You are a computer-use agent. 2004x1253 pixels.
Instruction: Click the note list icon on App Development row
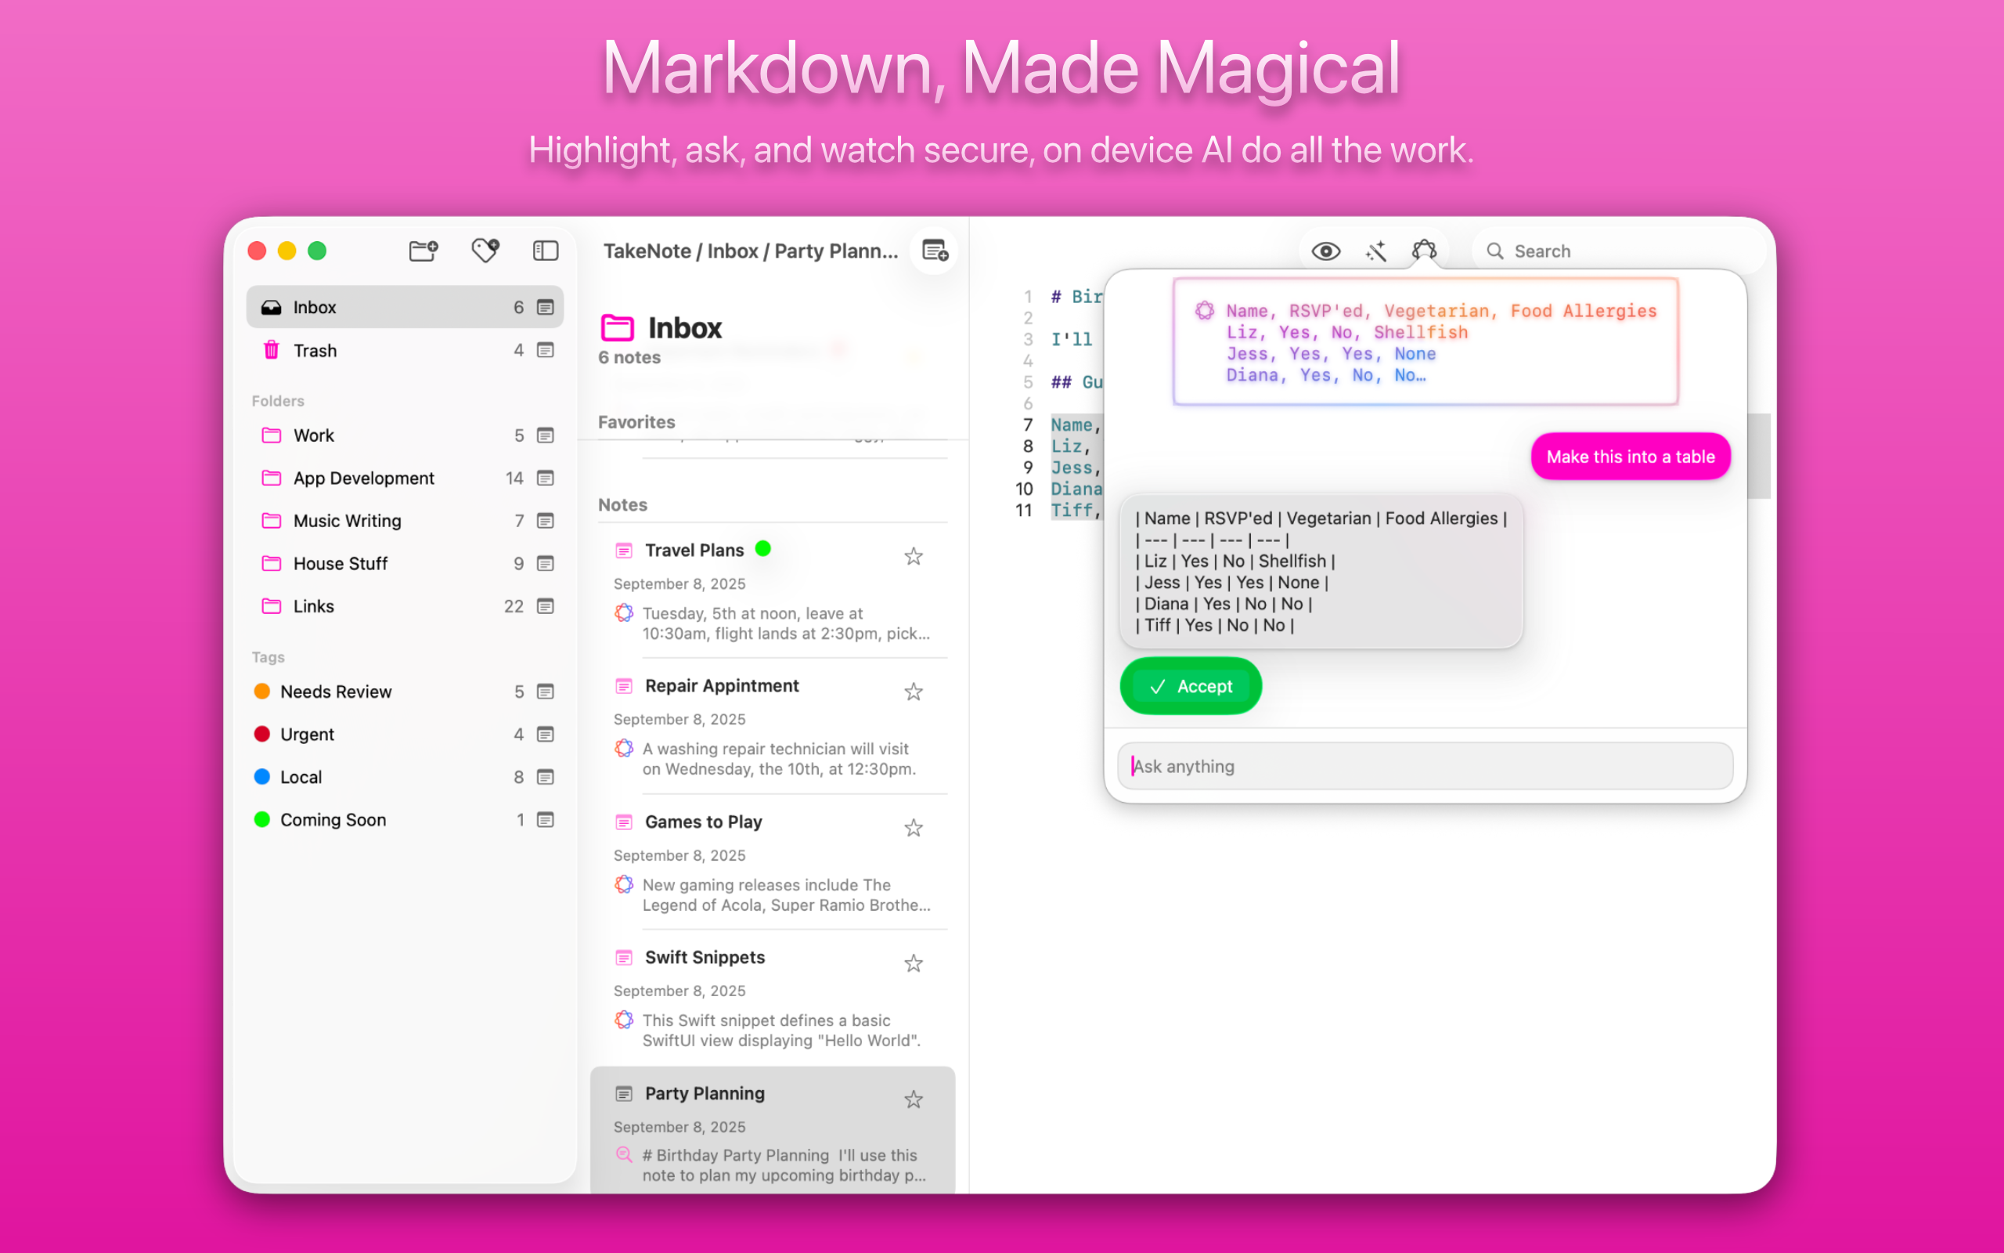click(x=545, y=478)
